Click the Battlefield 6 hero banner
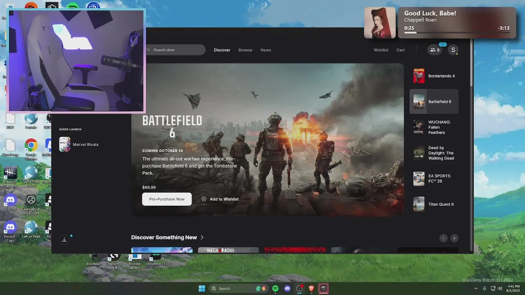525x295 pixels. [267, 139]
